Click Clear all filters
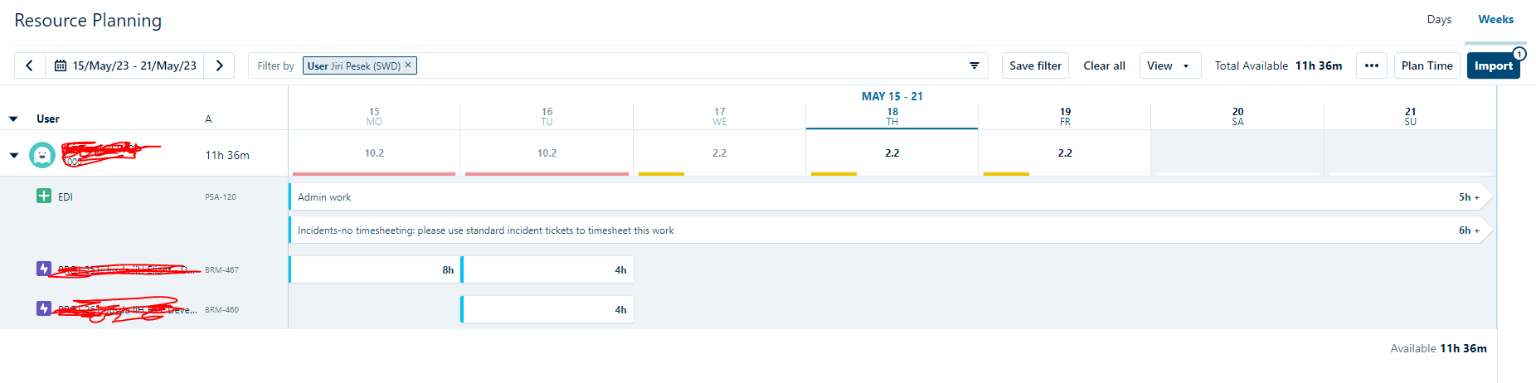Screen dimensions: 1536x383 (1104, 65)
